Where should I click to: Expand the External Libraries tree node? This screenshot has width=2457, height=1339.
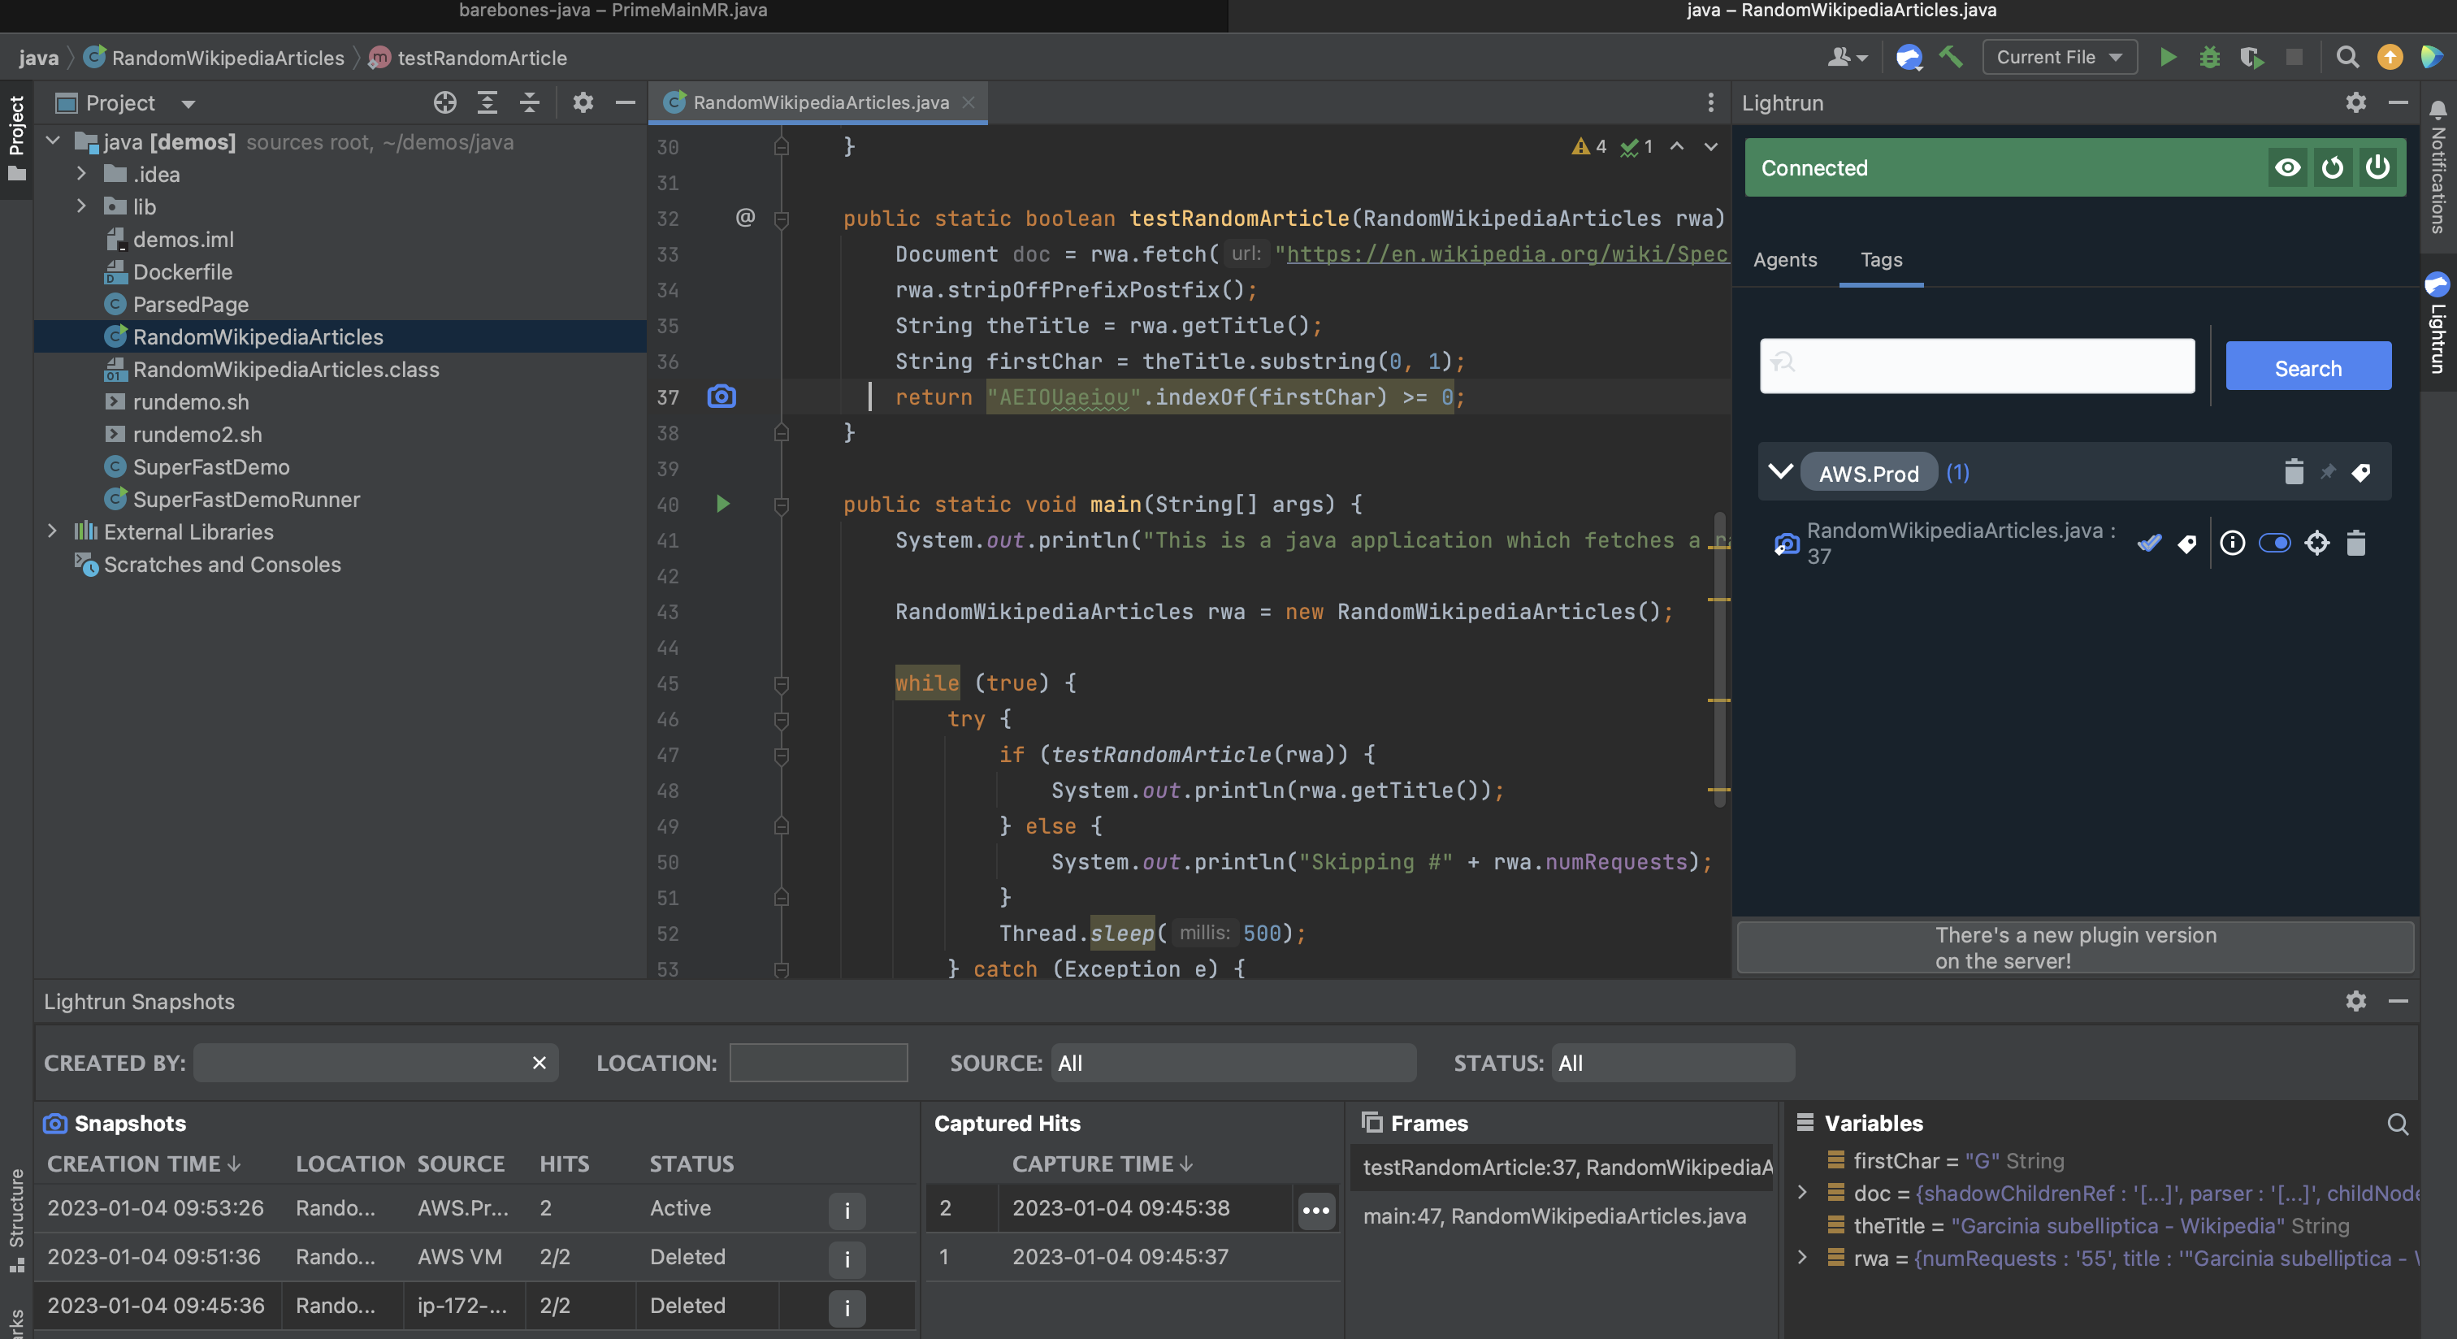[x=54, y=531]
